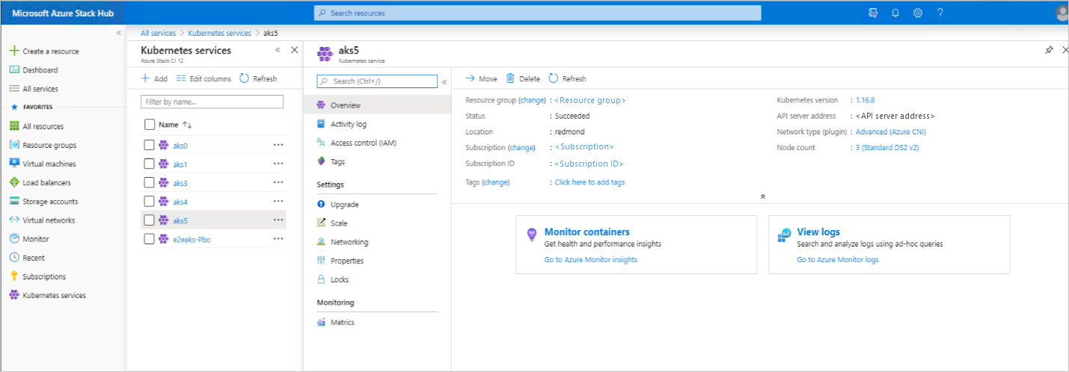Tick the aks3 row checkbox
This screenshot has width=1069, height=372.
tap(149, 182)
